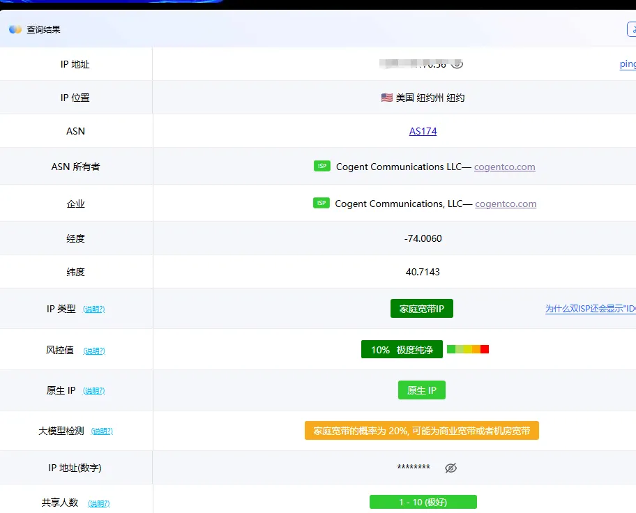This screenshot has height=513, width=636.
Task: Open 说明 help link next to 风控值
Action: click(94, 351)
